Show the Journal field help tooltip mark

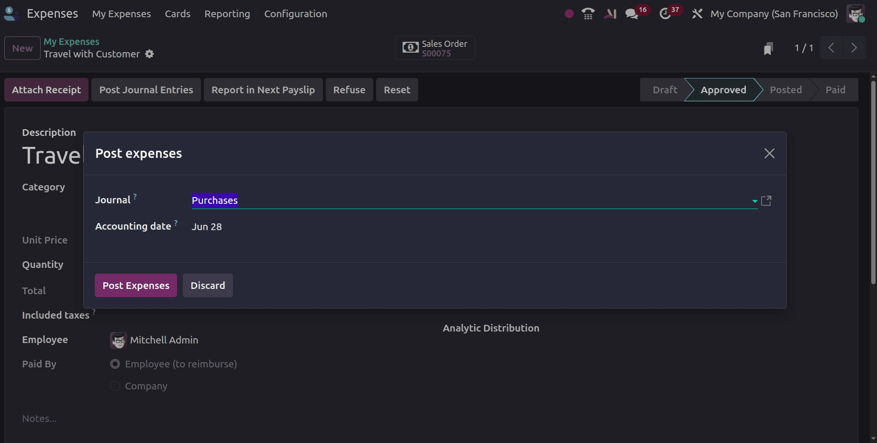[135, 196]
